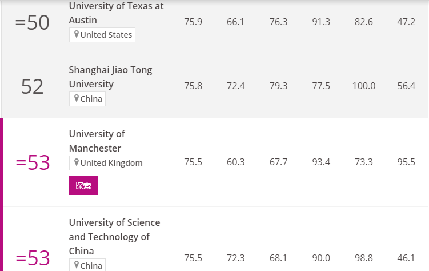Image resolution: width=429 pixels, height=271 pixels.
Task: Click the 100.0 score for Shanghai Jiao Tong
Action: (x=364, y=86)
